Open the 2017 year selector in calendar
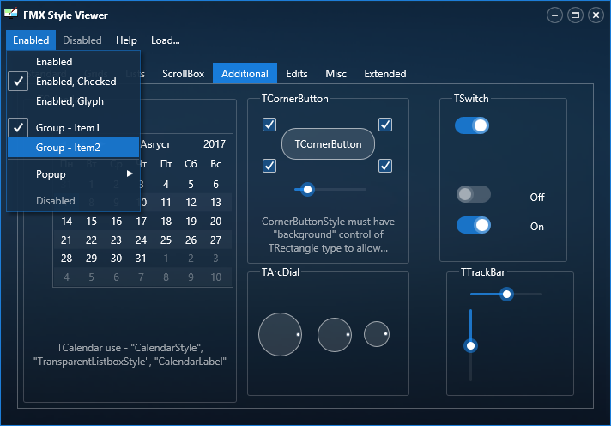The height and width of the screenshot is (426, 611). 215,144
